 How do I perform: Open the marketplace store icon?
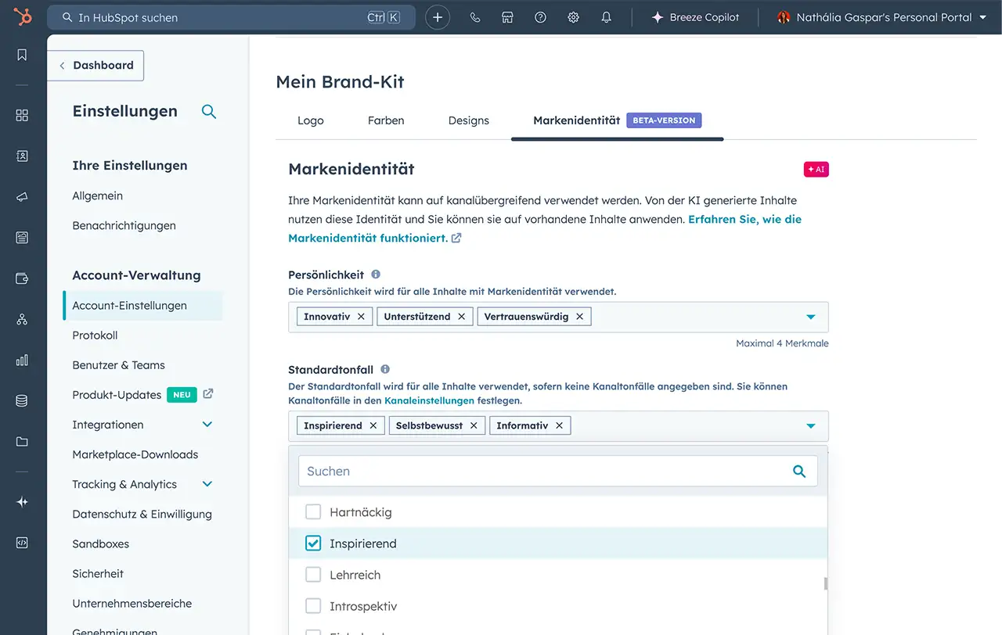coord(507,17)
